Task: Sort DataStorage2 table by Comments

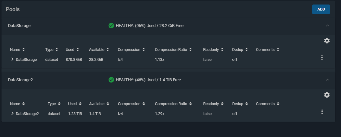Action: click(268, 104)
